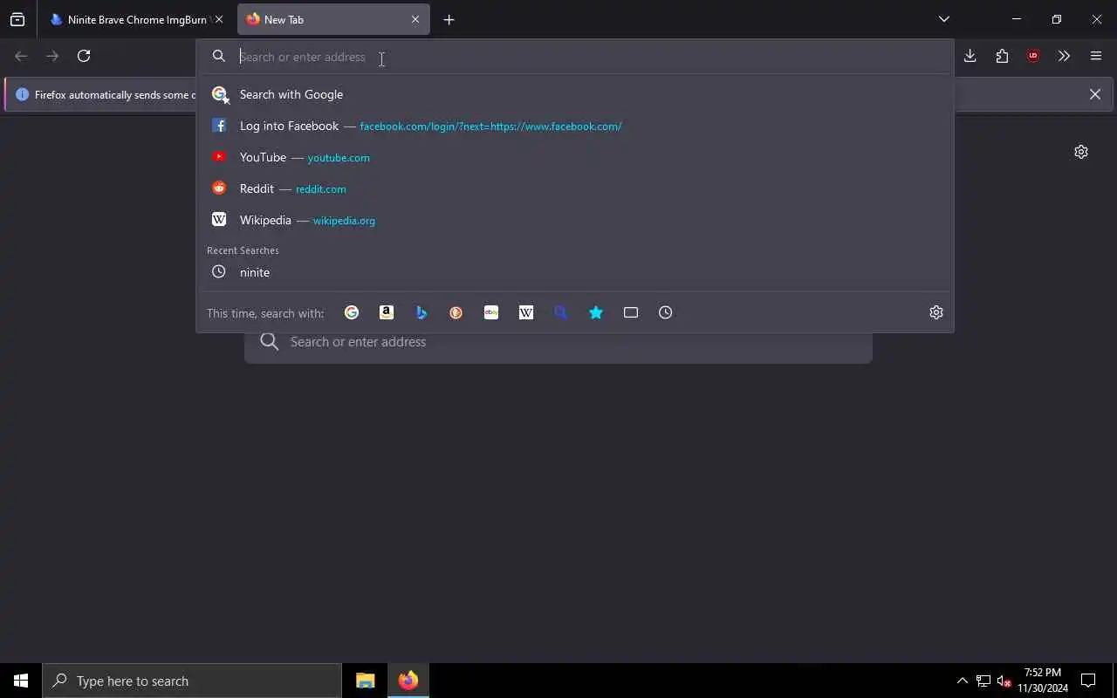
Task: Search this time with Wikipedia engine icon
Action: pyautogui.click(x=526, y=312)
